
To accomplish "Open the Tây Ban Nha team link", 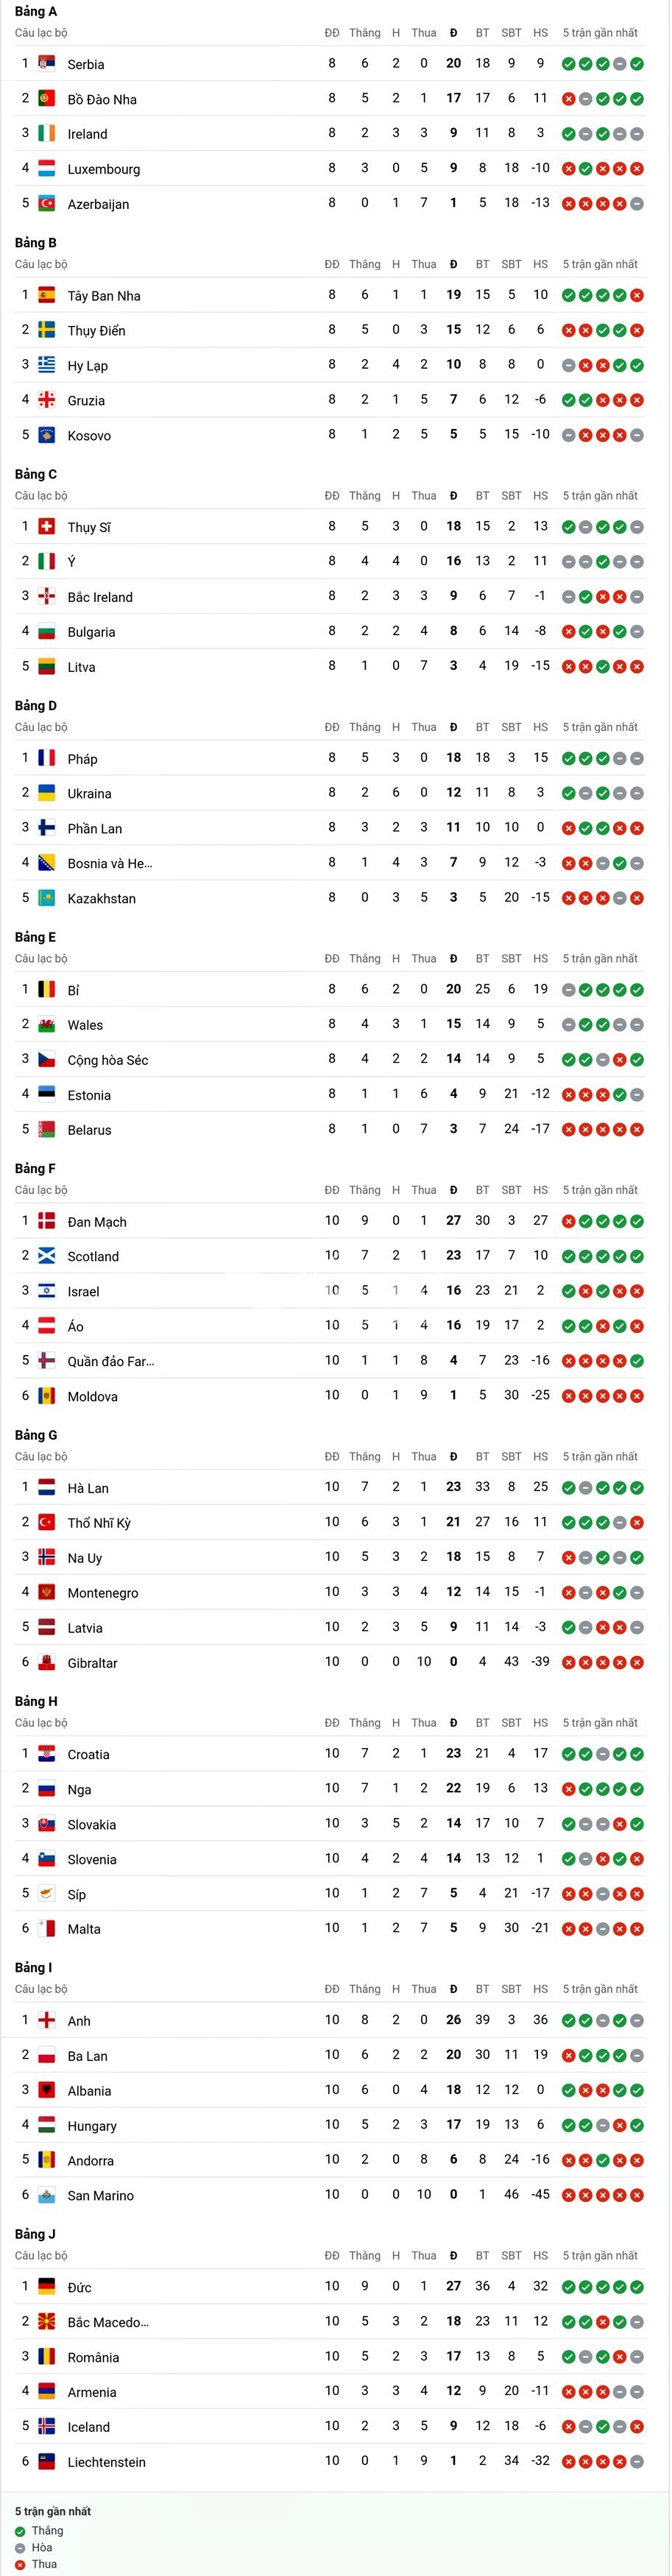I will (104, 296).
